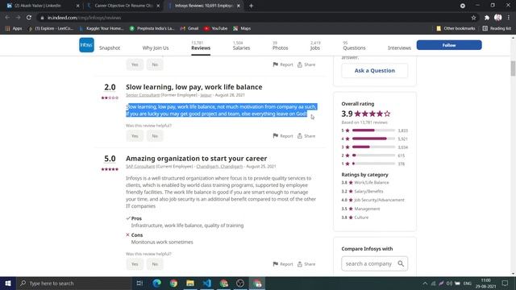Viewport: 516px width, 290px height.
Task: Report the Amazing organization review
Action: tap(283, 264)
